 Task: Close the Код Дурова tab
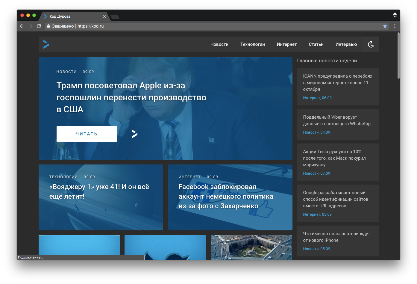[104, 16]
